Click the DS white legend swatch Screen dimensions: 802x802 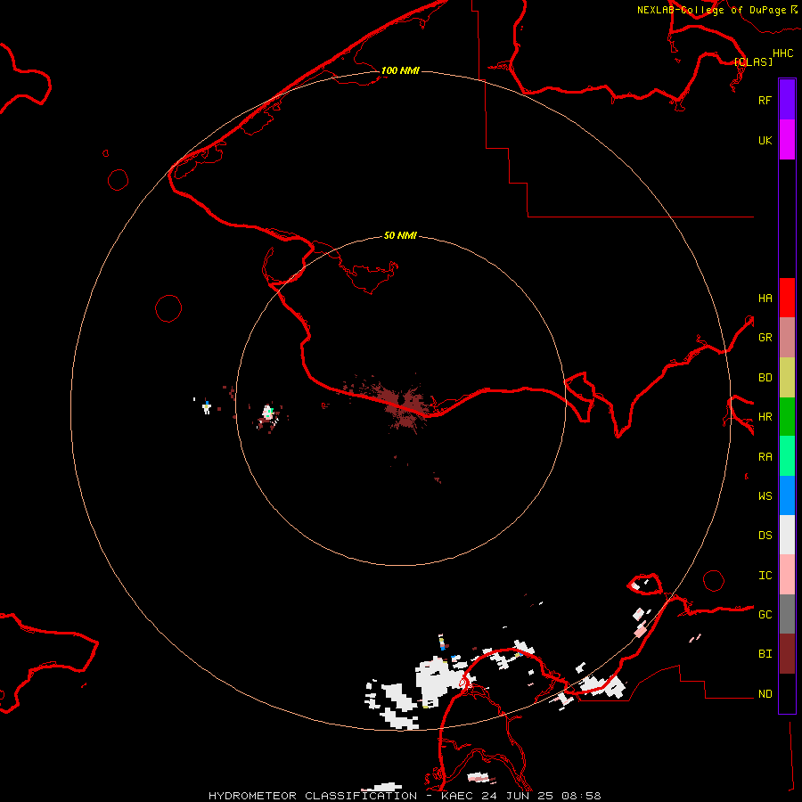click(787, 535)
